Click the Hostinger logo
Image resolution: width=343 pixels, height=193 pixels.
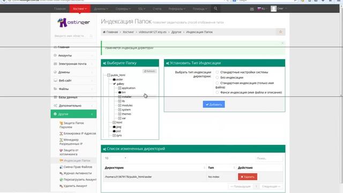(73, 23)
